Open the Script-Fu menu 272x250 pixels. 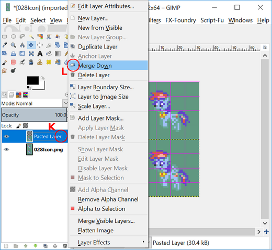click(x=212, y=20)
